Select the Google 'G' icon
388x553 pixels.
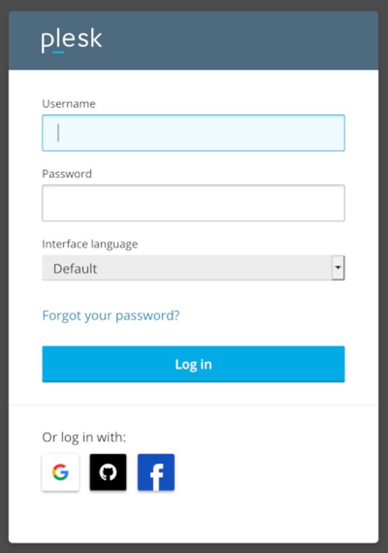tap(60, 472)
